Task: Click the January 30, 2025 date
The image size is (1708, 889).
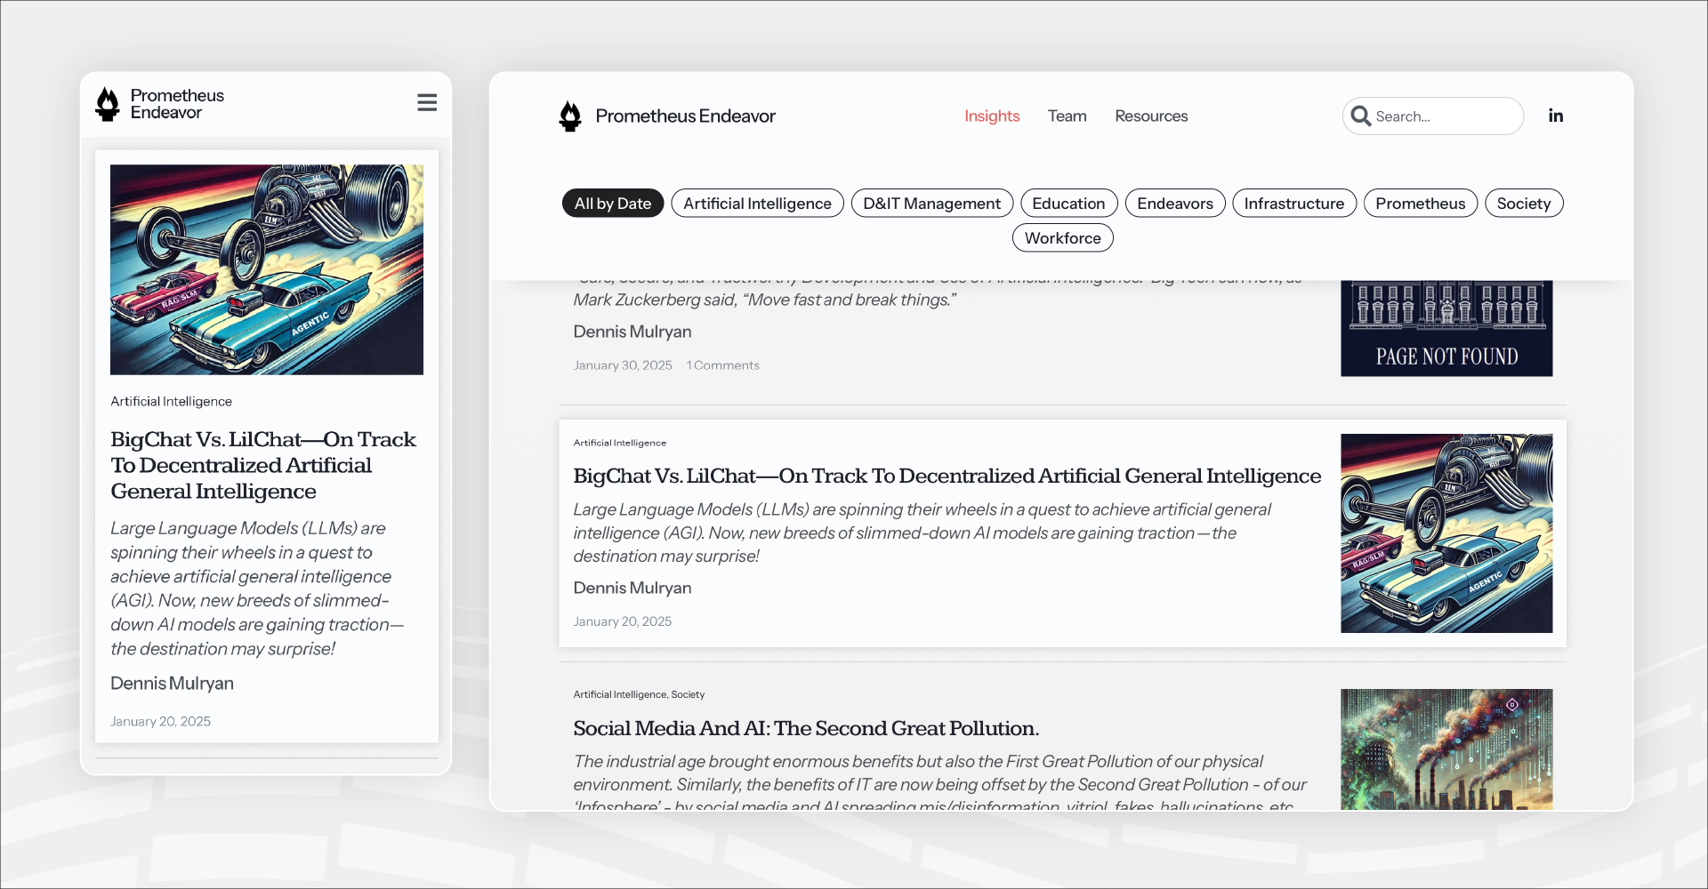Action: point(623,365)
